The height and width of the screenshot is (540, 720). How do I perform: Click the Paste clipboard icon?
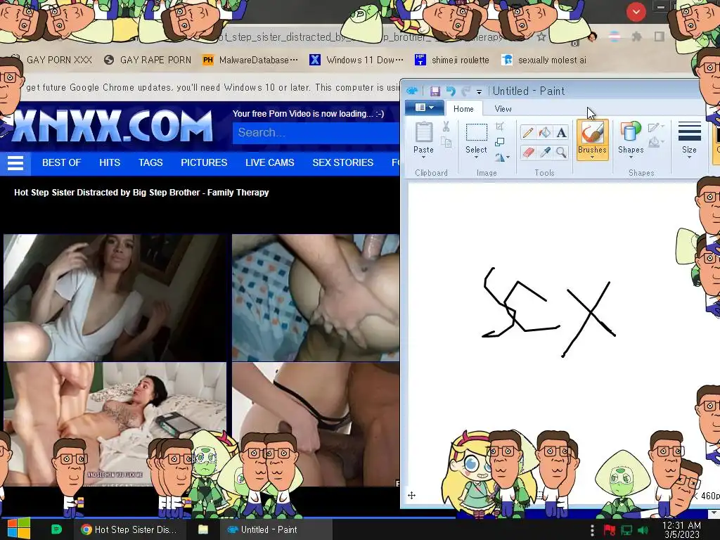tap(423, 132)
